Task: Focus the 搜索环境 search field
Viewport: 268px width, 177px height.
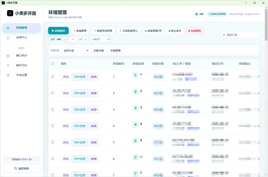Action: click(240, 35)
